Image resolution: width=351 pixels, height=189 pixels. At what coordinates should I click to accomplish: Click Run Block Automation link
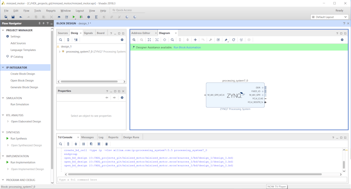187,47
